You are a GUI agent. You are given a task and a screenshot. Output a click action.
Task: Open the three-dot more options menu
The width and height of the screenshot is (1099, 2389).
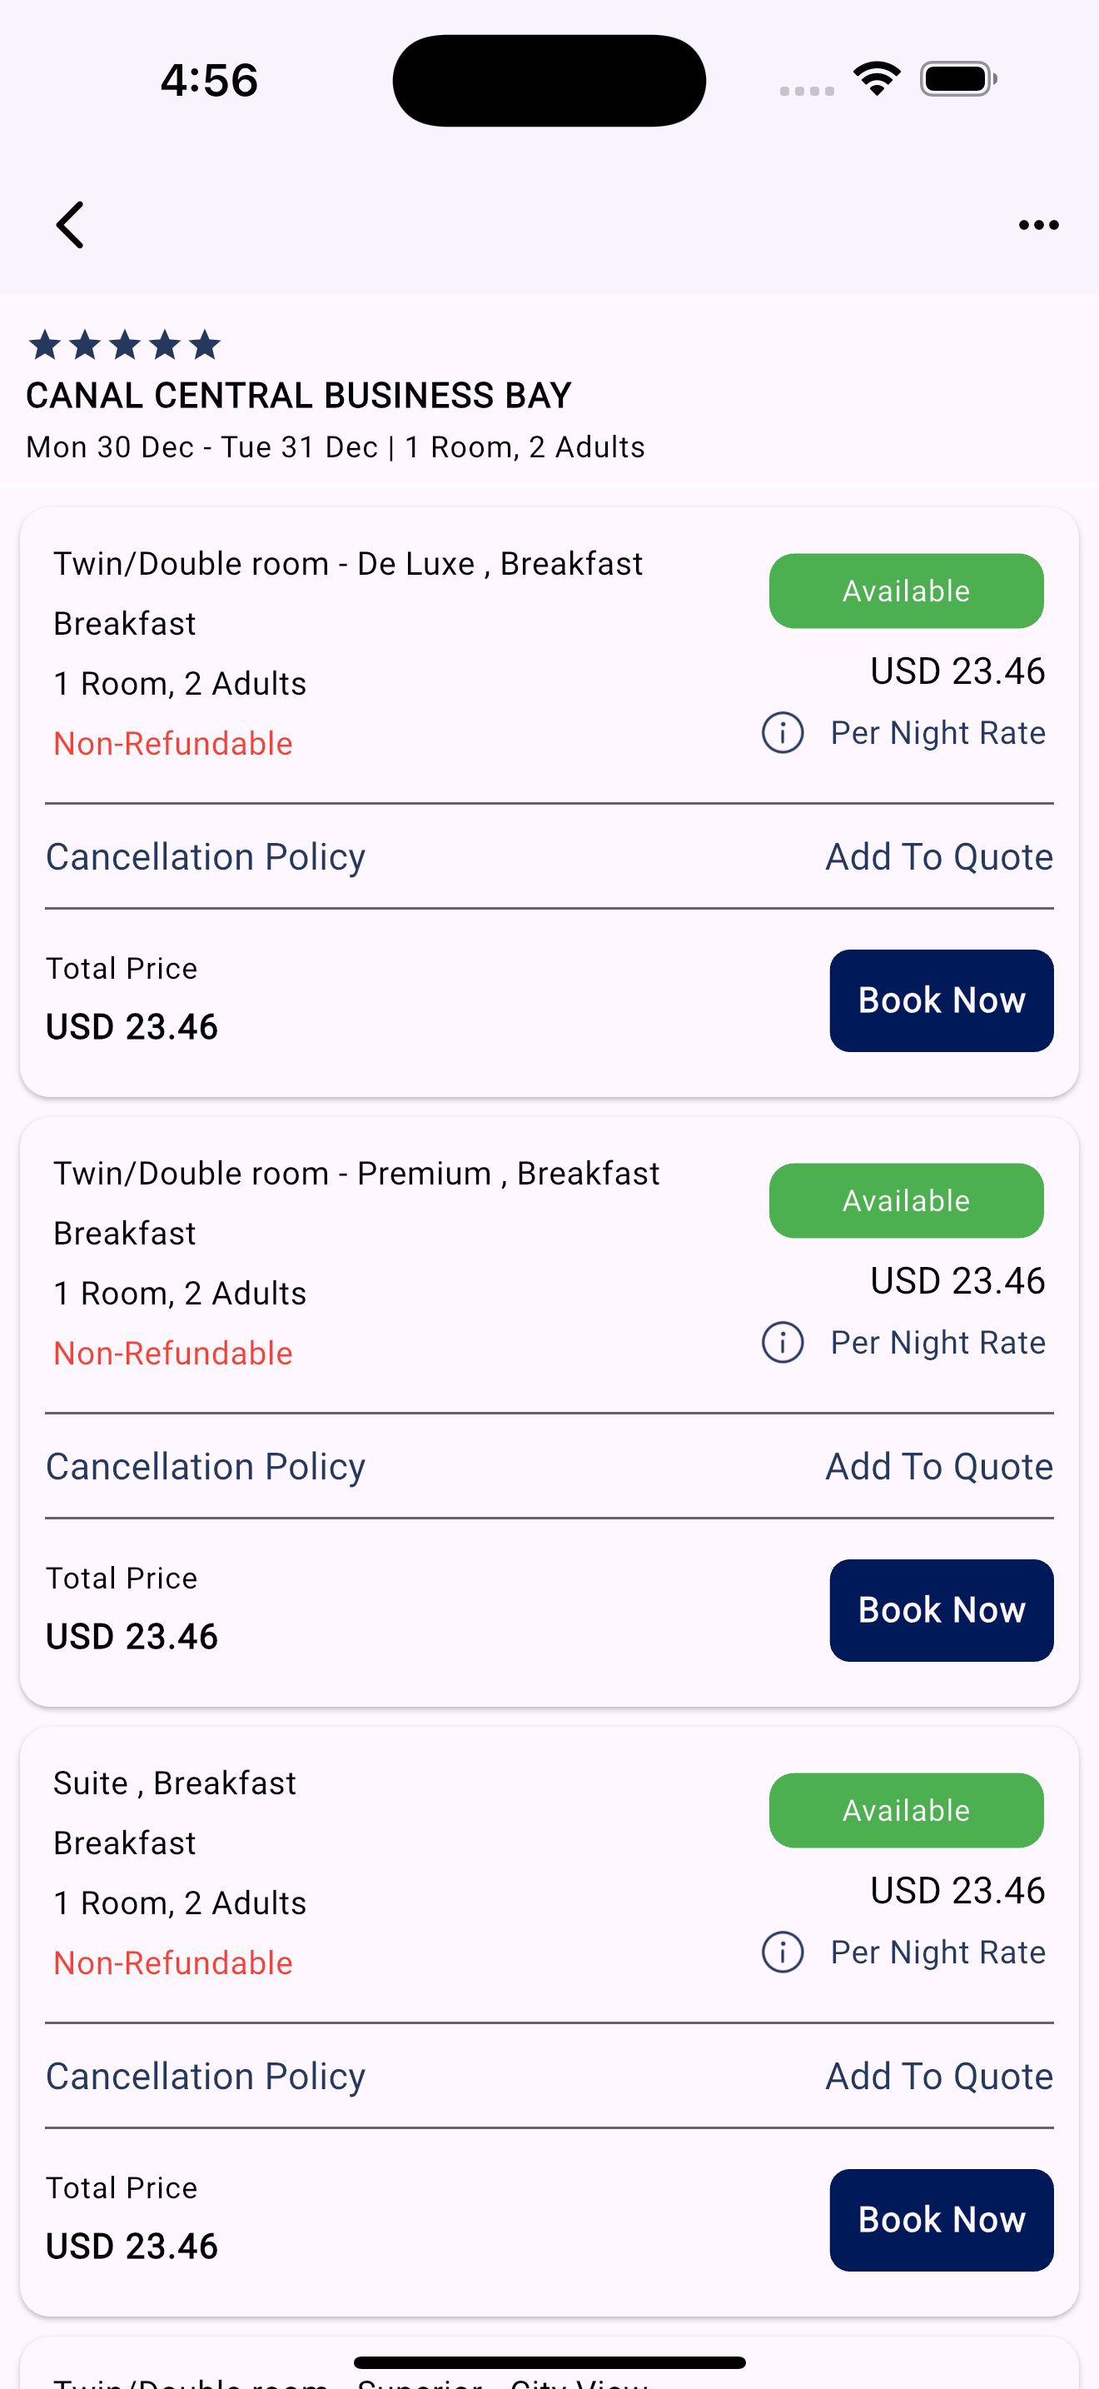click(x=1039, y=224)
